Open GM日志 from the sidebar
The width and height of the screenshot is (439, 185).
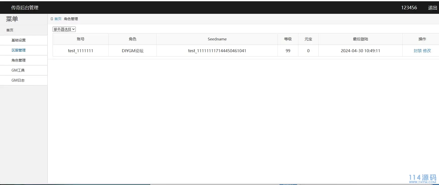point(18,80)
